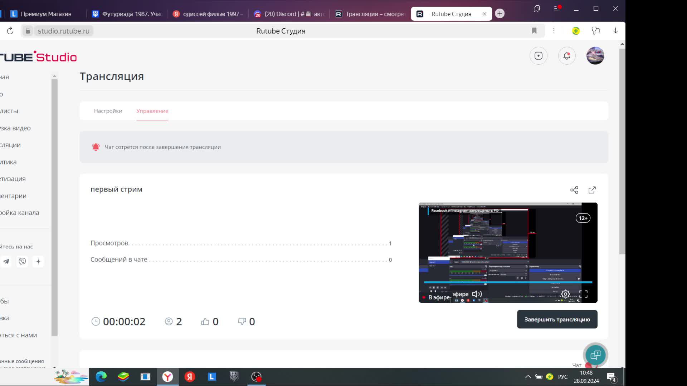This screenshot has height=386, width=687.
Task: Open player settings gear icon
Action: coord(565,294)
